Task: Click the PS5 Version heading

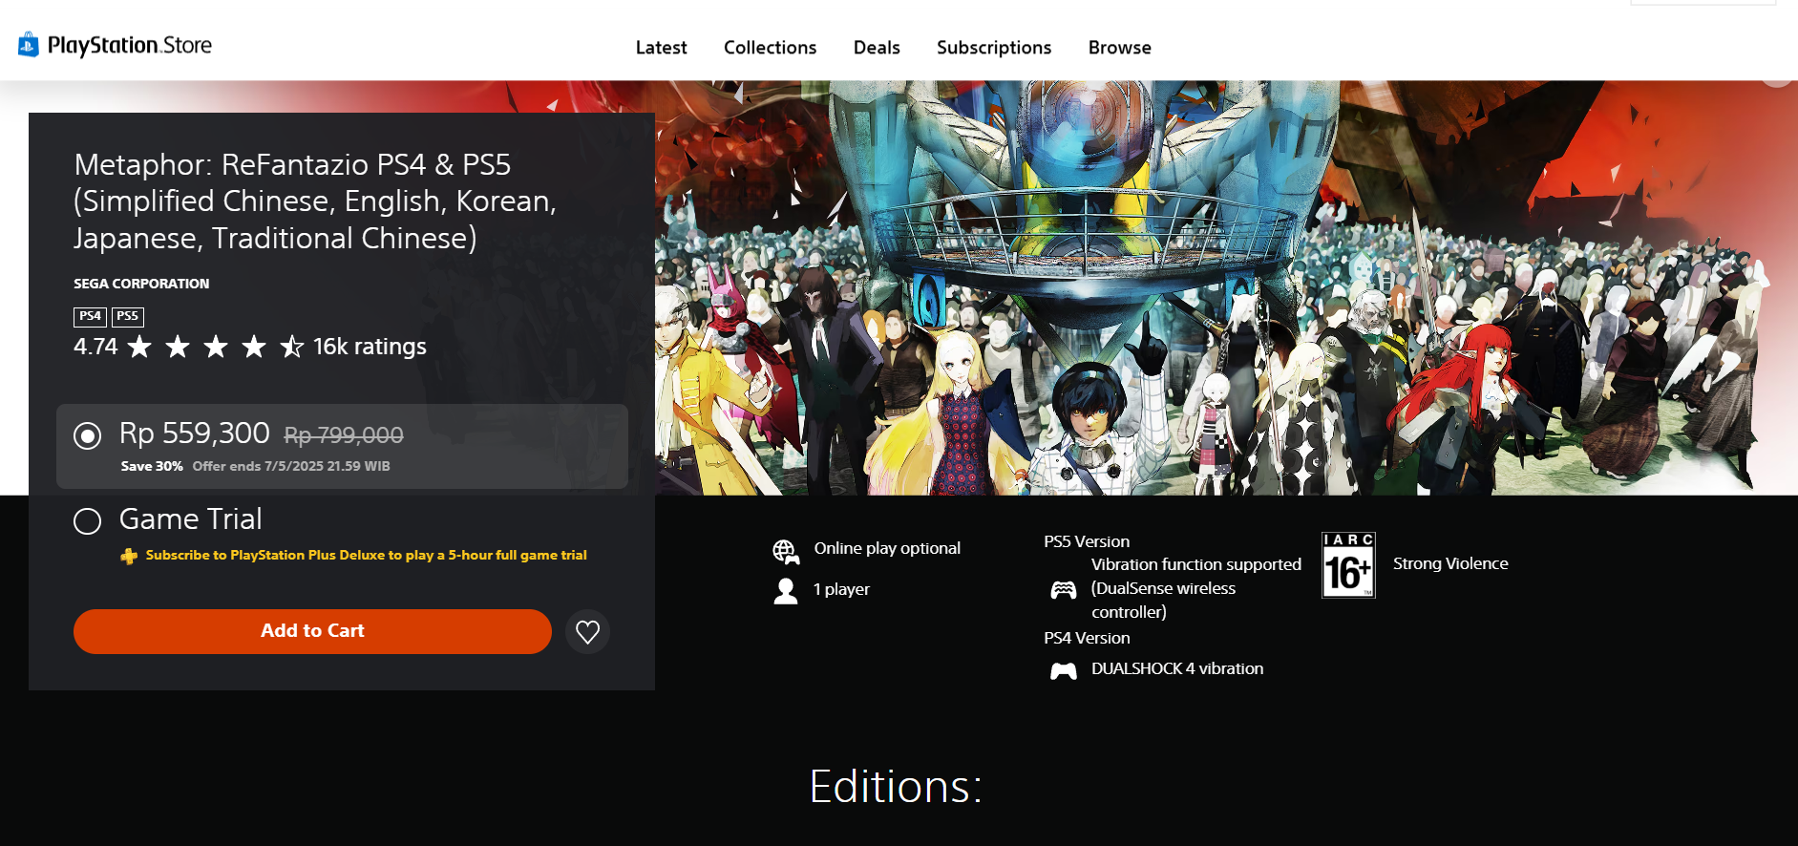Action: click(x=1087, y=541)
